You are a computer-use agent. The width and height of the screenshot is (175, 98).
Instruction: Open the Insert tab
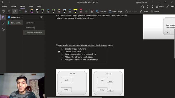[13, 7]
